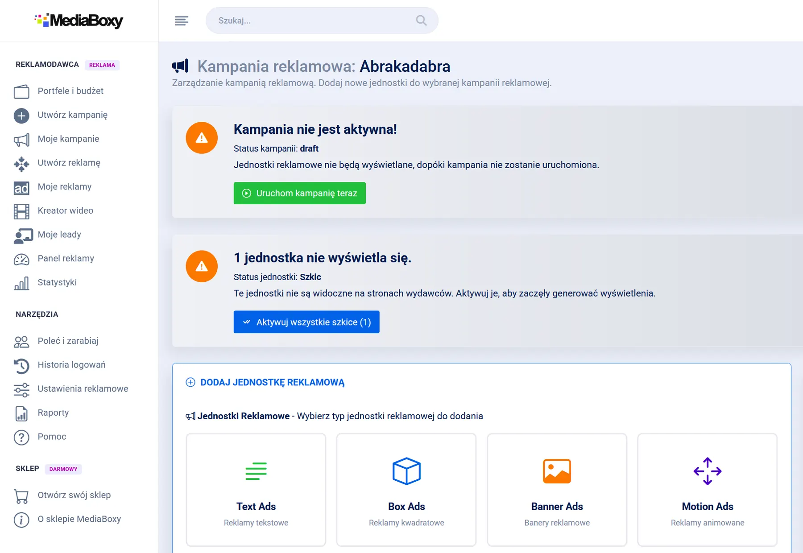Viewport: 803px width, 553px height.
Task: Click the Pomoc question mark icon
Action: [x=21, y=437]
